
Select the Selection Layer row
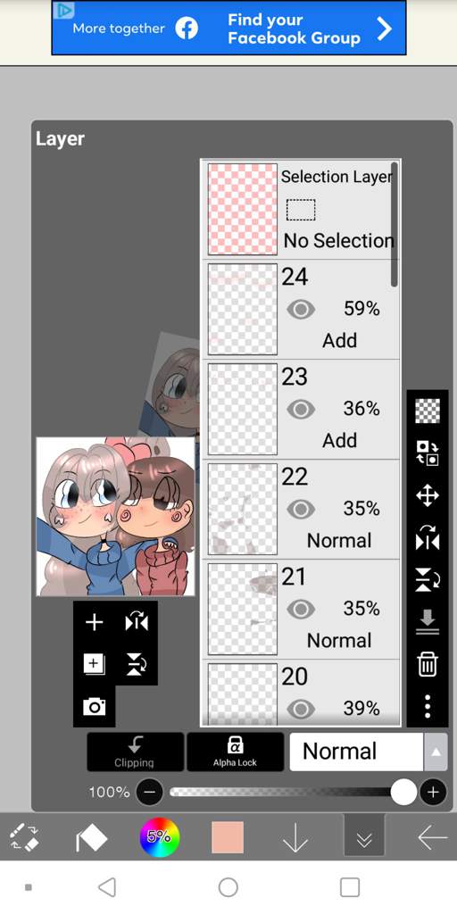tap(301, 209)
